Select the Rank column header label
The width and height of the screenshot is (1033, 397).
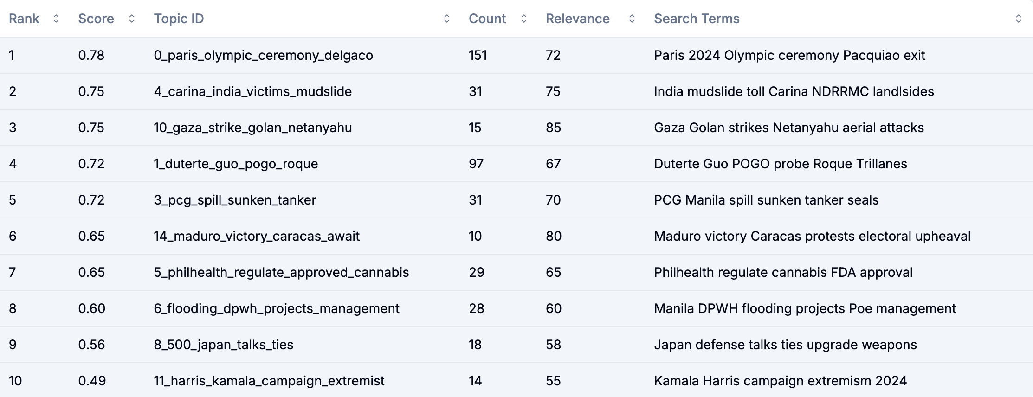point(24,19)
